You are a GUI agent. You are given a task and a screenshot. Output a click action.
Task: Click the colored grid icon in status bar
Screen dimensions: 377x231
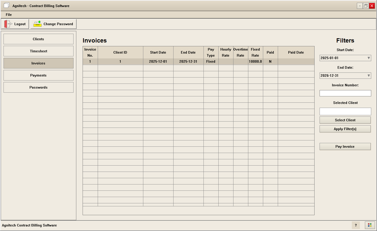coord(370,225)
